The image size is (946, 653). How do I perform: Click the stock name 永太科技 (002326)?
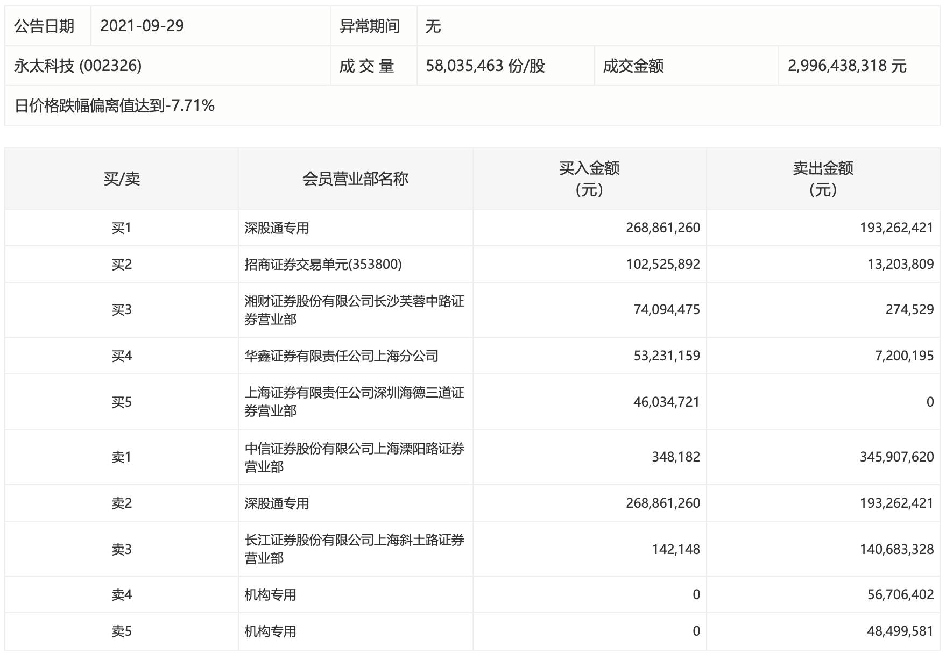click(78, 66)
